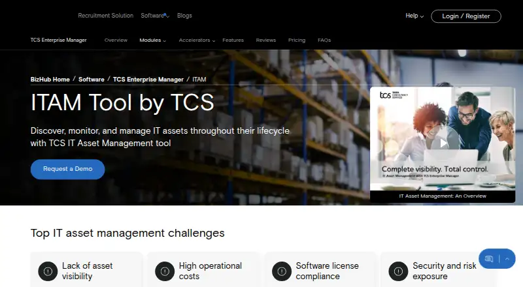Click the TCS Enterprise Manager product title in subnav
Image resolution: width=523 pixels, height=287 pixels.
(x=58, y=40)
